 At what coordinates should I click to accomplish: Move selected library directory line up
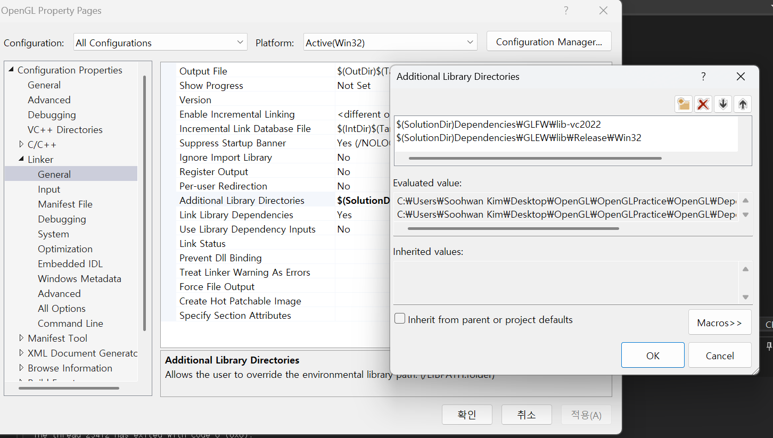(x=743, y=104)
